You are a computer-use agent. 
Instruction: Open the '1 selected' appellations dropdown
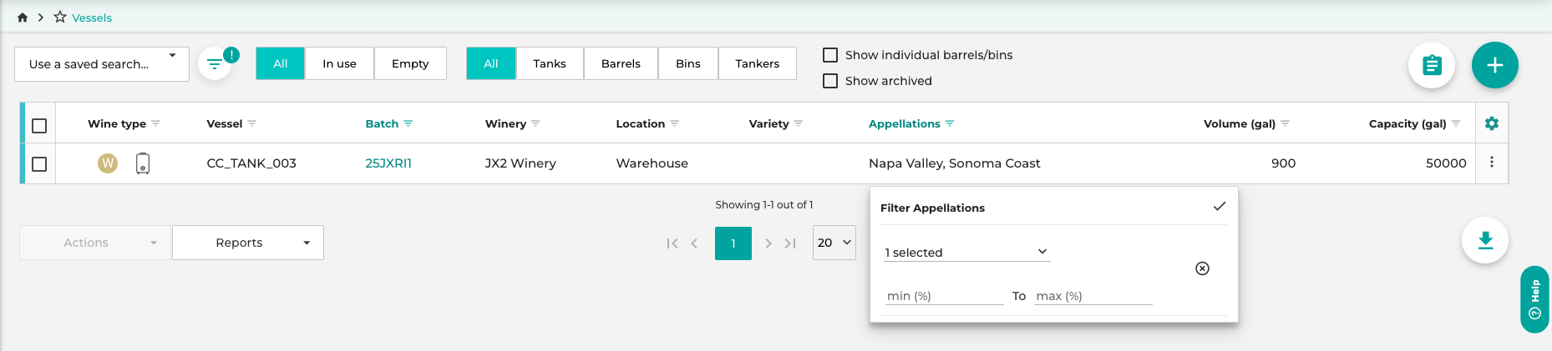(x=966, y=252)
